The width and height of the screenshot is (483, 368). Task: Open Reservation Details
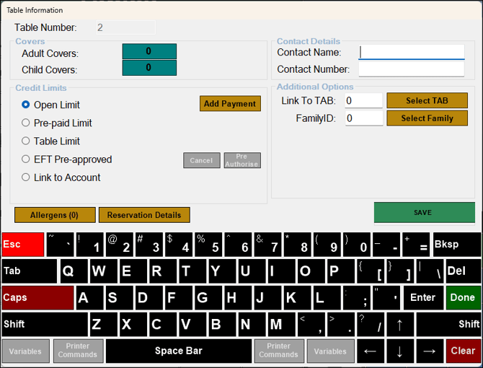coord(144,215)
